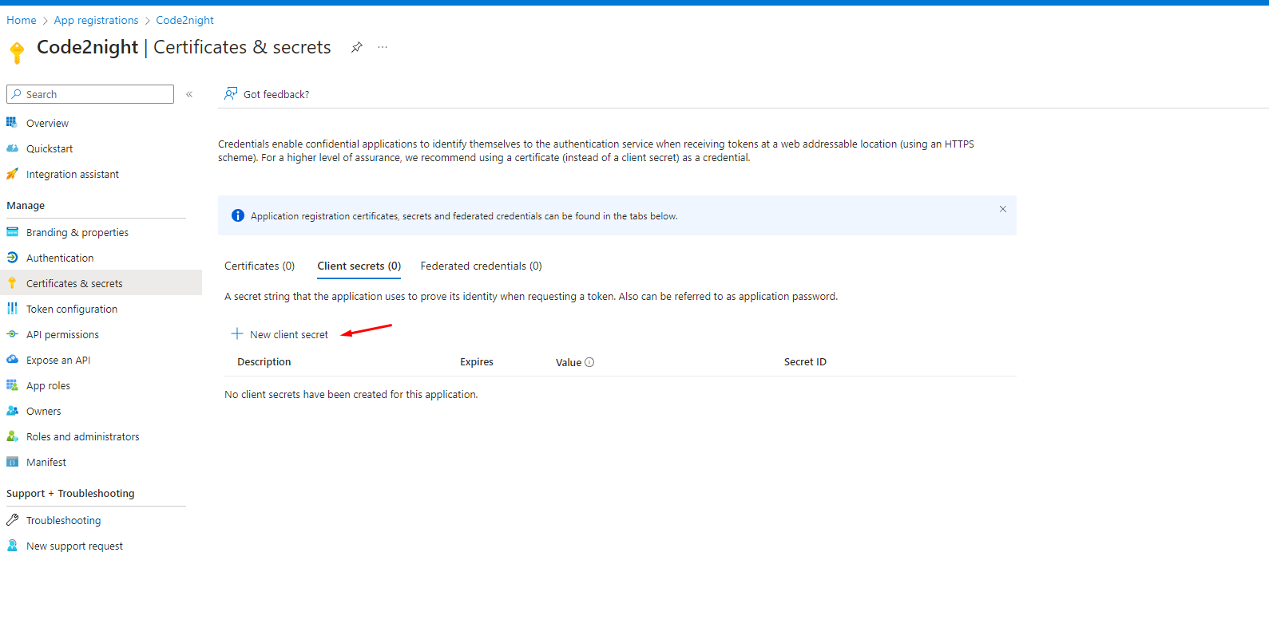This screenshot has height=631, width=1269.
Task: Click the Integration assistant rocket icon
Action: click(12, 174)
